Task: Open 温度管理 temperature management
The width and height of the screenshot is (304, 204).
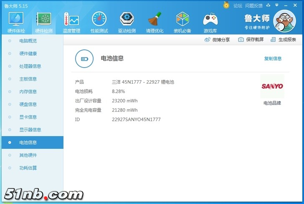Action: coord(71,22)
